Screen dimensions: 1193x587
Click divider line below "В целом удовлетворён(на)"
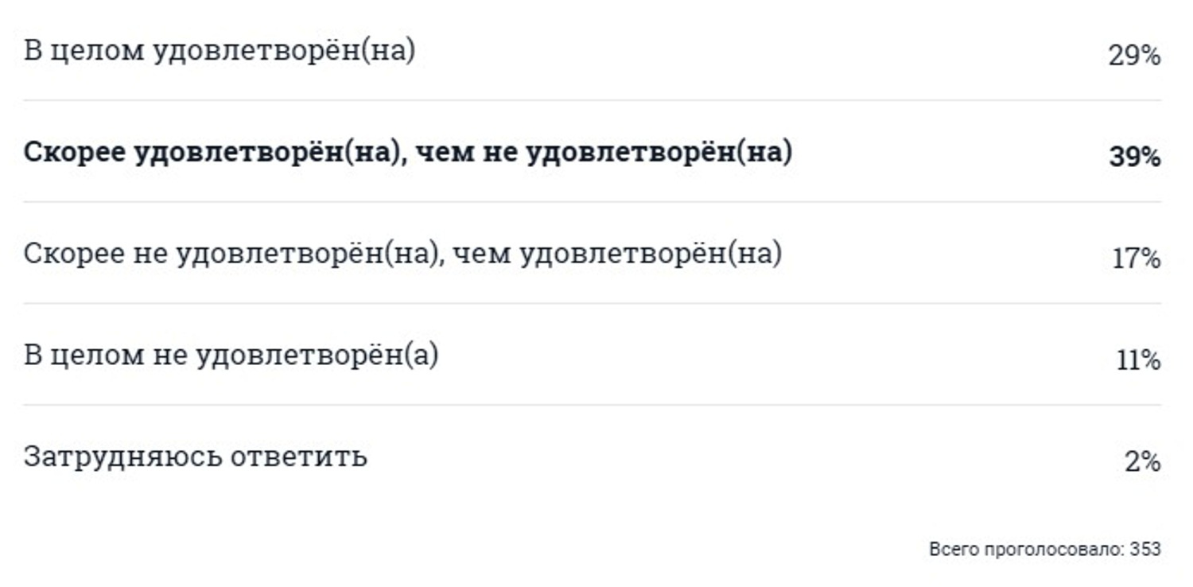coord(592,100)
